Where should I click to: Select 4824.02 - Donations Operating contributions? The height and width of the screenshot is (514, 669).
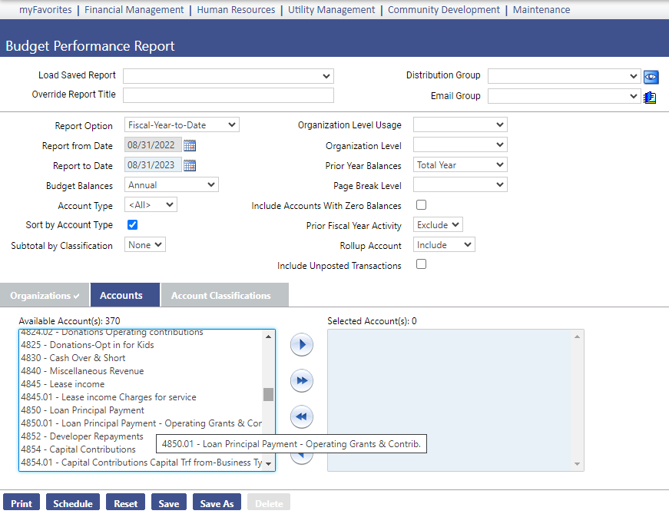point(141,333)
